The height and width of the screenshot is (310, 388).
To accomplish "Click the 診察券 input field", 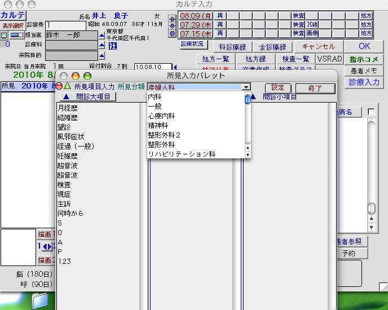I will [x=65, y=25].
